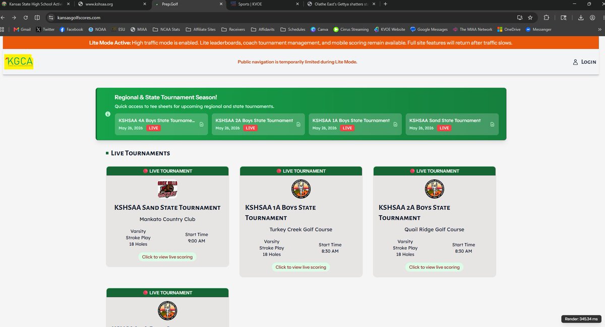The image size is (605, 327).
Task: Open the Schedules bookmark folder
Action: pos(293,29)
